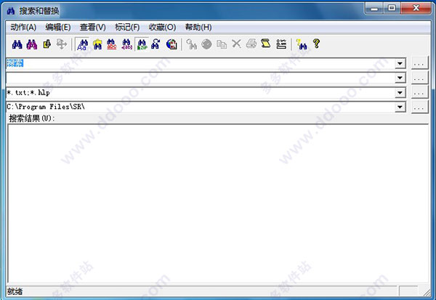
Task: Click the ... button beside replace field
Action: tap(419, 78)
